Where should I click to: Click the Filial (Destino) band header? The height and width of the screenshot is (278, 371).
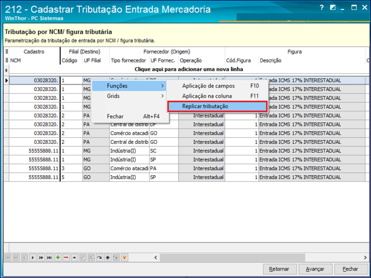85,52
